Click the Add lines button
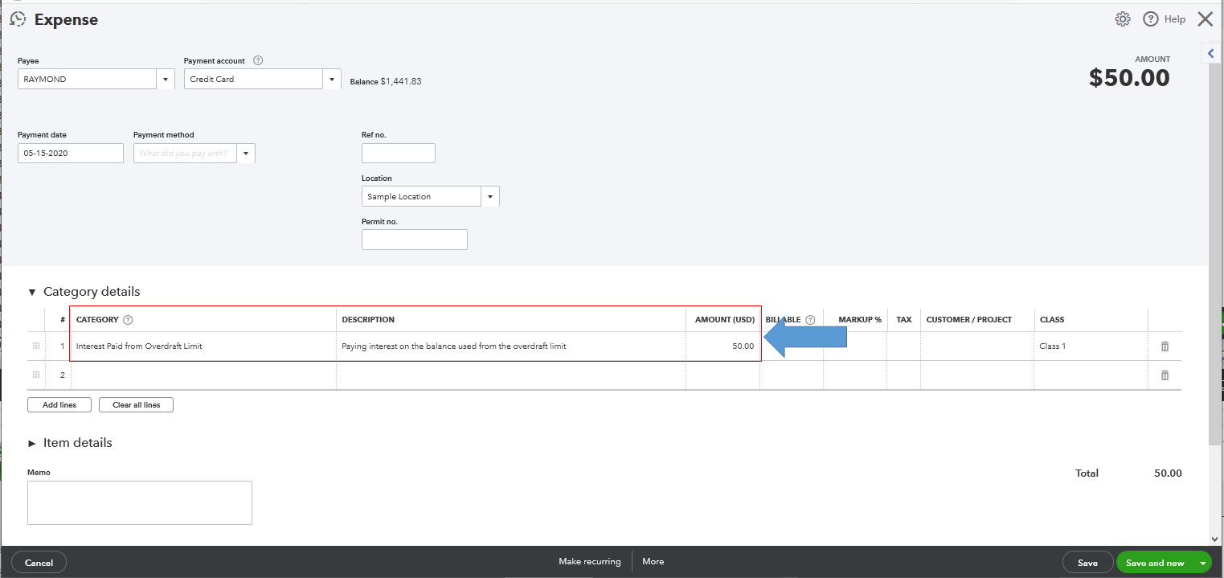 (x=59, y=405)
